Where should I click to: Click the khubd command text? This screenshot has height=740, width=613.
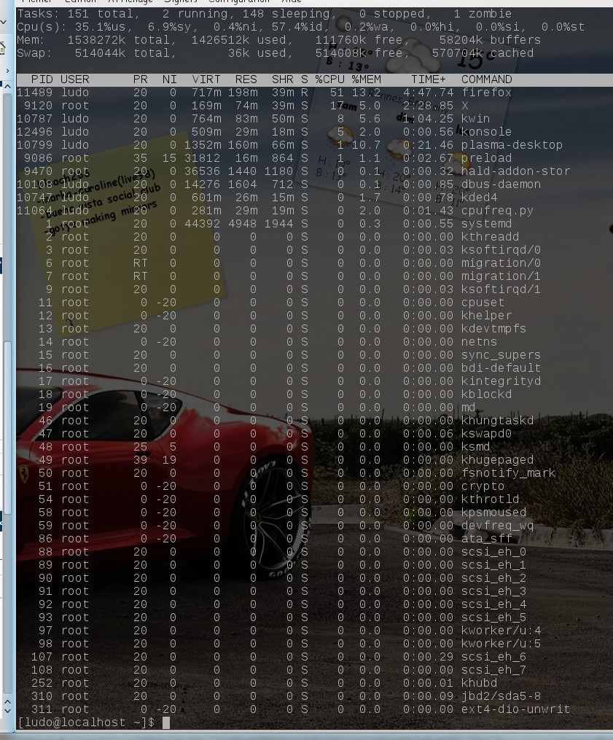pyautogui.click(x=480, y=683)
